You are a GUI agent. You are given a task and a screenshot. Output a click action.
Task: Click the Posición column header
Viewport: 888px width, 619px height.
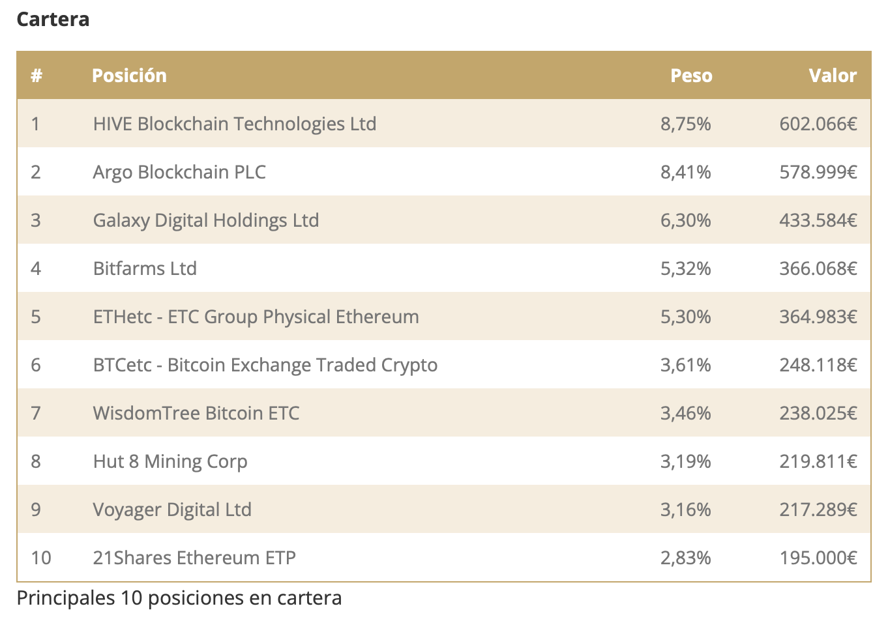129,76
